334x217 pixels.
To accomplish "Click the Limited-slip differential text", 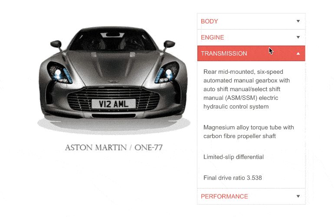I will point(233,157).
